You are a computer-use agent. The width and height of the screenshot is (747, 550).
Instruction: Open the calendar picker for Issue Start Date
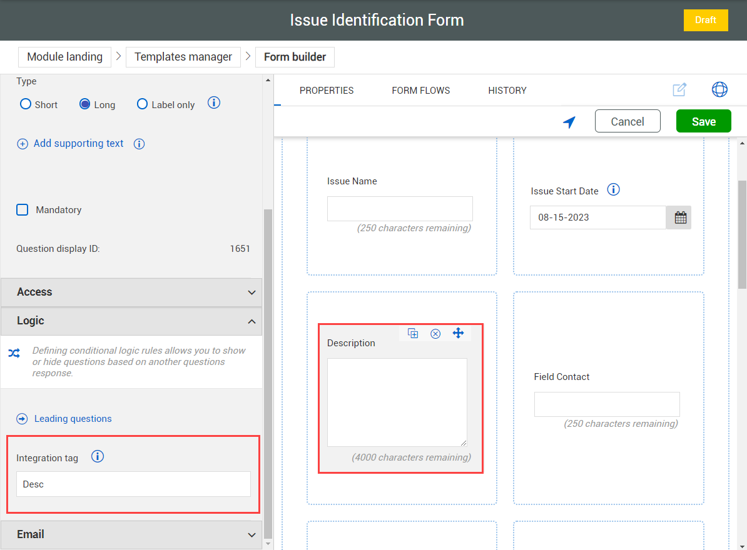pos(678,217)
